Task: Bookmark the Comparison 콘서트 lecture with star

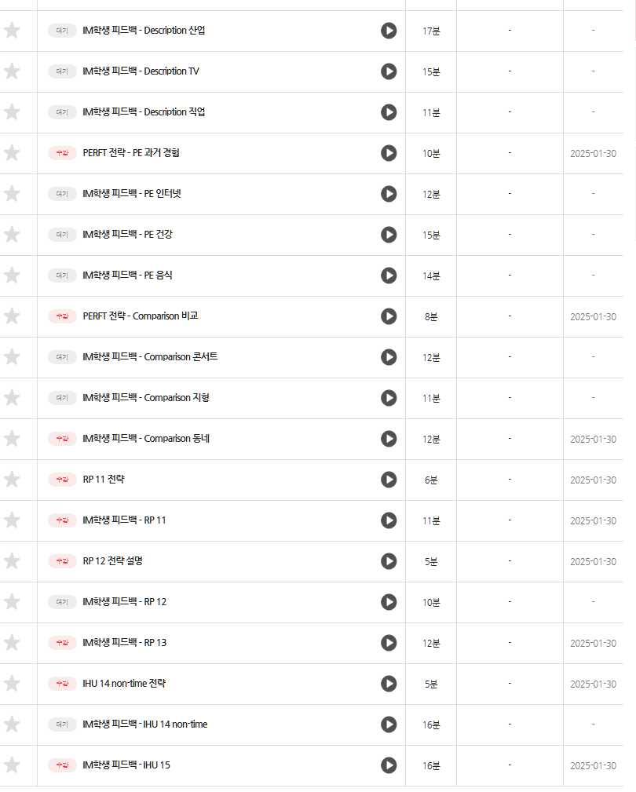Action: [12, 357]
